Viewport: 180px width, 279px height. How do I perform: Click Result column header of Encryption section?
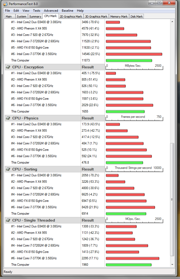pos(93,67)
